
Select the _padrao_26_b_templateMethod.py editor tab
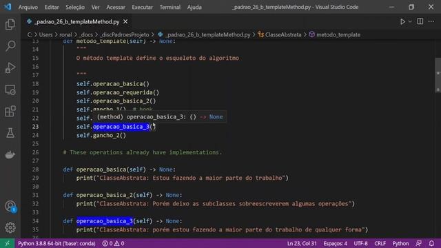coord(76,21)
